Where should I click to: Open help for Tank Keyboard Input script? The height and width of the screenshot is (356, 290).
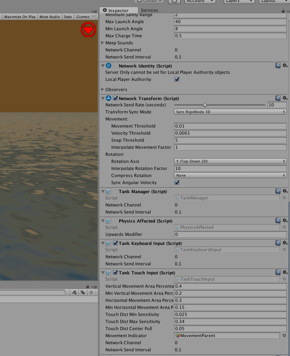tap(278, 243)
